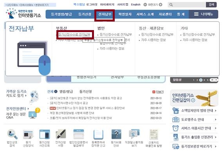Click the Q&A monitor icon

pos(34,113)
